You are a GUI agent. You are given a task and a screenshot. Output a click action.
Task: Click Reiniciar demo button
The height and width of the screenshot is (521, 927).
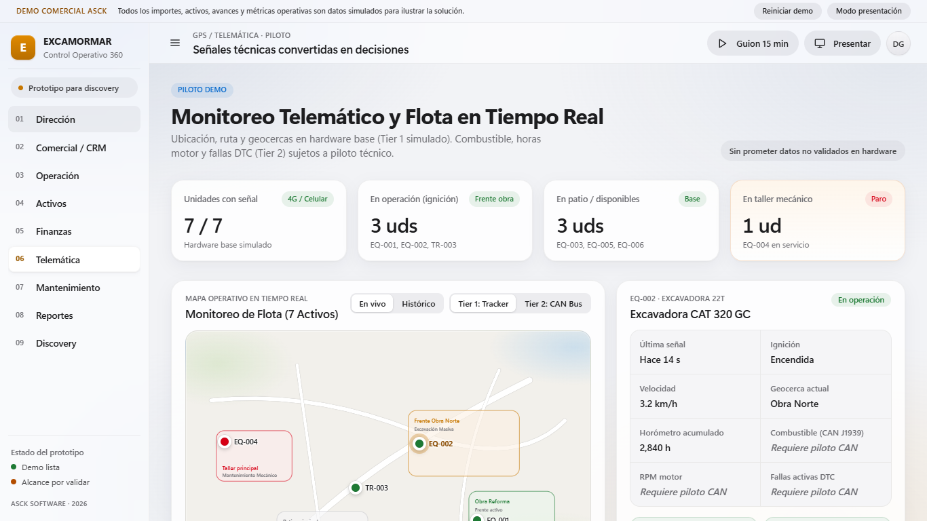coord(787,11)
